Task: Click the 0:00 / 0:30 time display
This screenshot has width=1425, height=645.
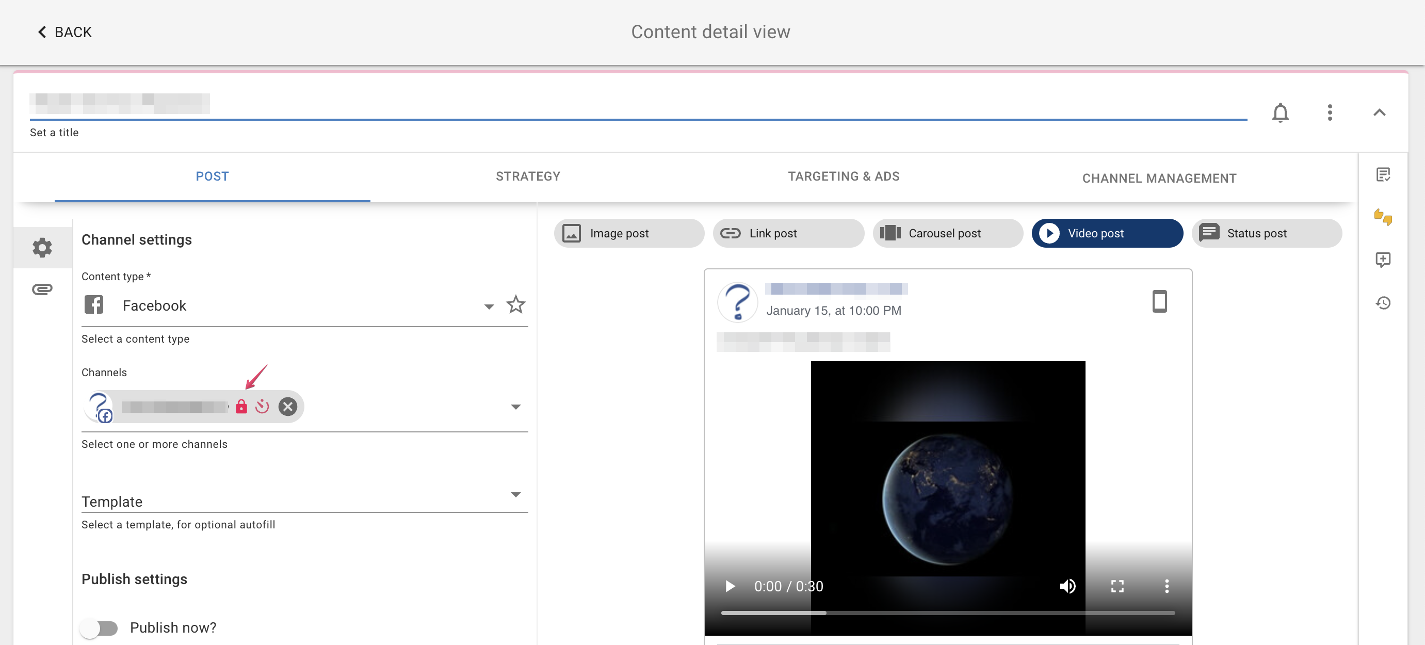Action: coord(788,586)
